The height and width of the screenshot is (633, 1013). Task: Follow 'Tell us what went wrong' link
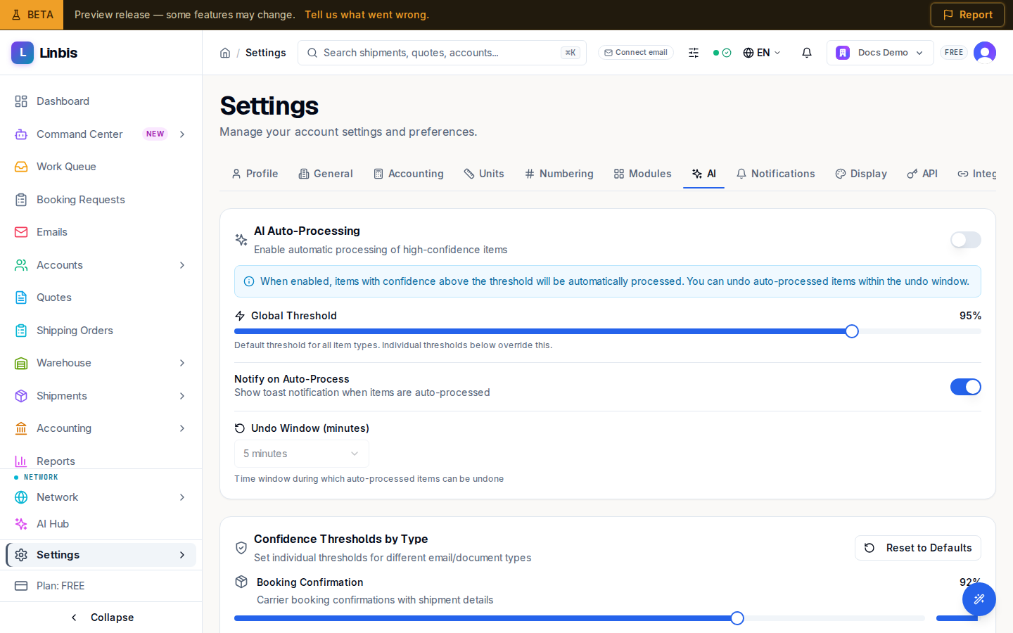pos(367,15)
